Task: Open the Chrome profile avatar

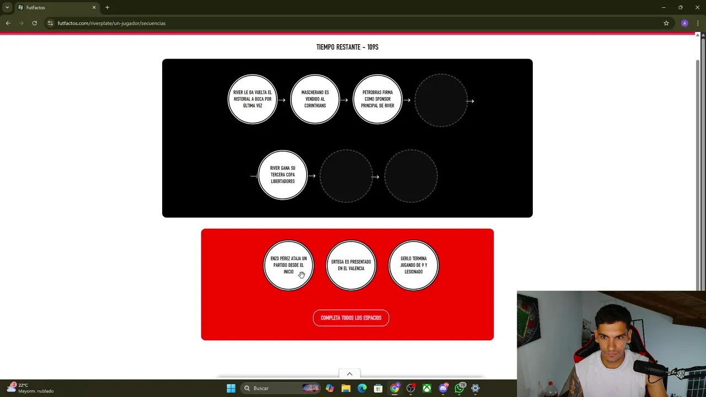Action: 684,23
